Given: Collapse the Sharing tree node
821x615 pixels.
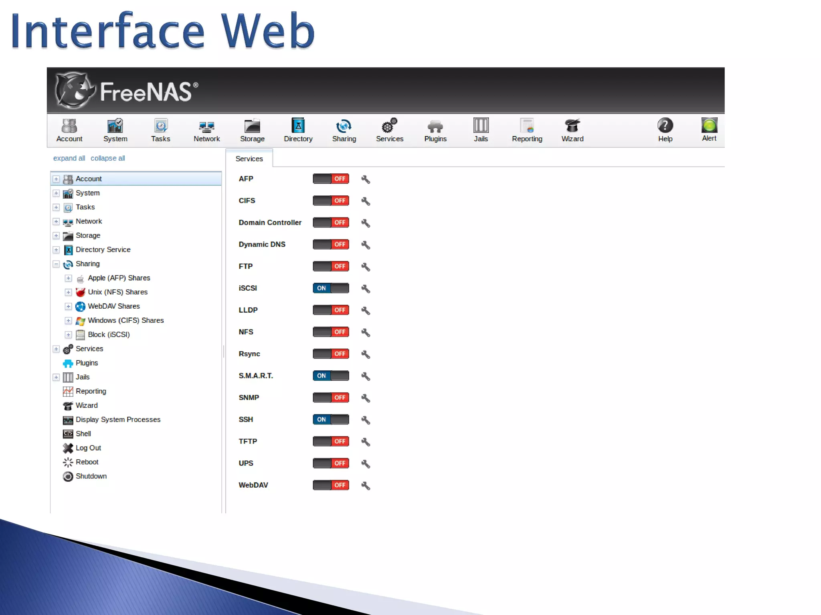Looking at the screenshot, I should [56, 264].
